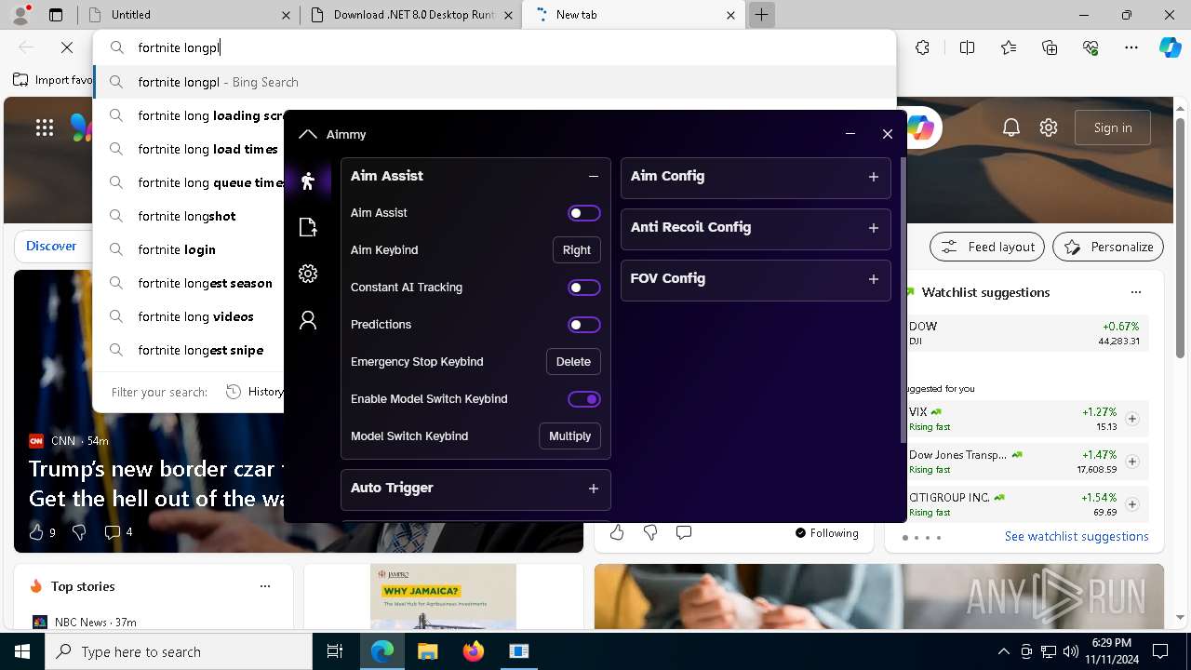
Task: Click the Following button
Action: 827,533
